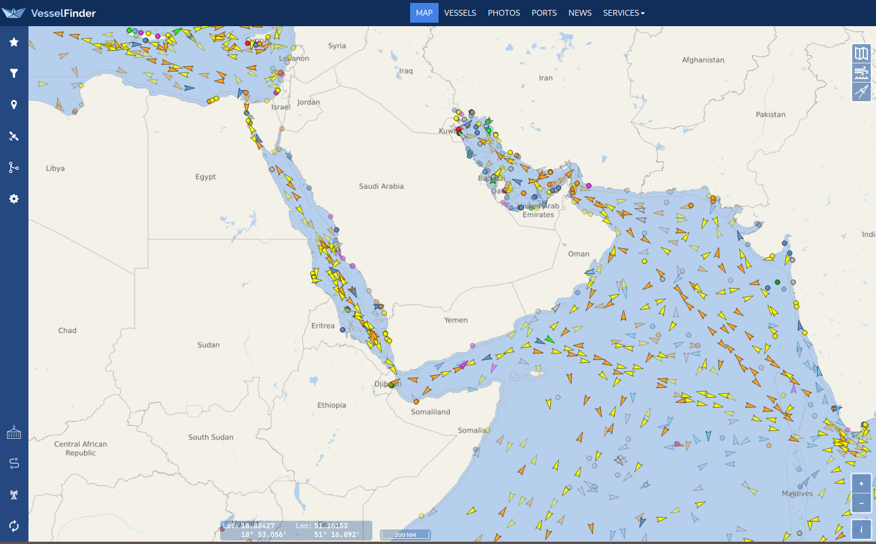The width and height of the screenshot is (876, 544).
Task: Toggle the map type layer button
Action: coord(861,53)
